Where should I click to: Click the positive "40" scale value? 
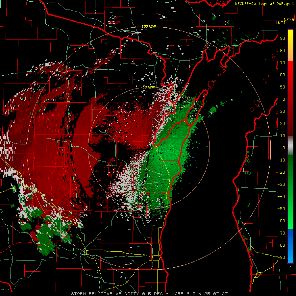(283, 99)
